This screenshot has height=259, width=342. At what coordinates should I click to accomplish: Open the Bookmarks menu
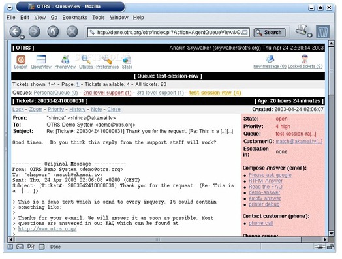[74, 18]
